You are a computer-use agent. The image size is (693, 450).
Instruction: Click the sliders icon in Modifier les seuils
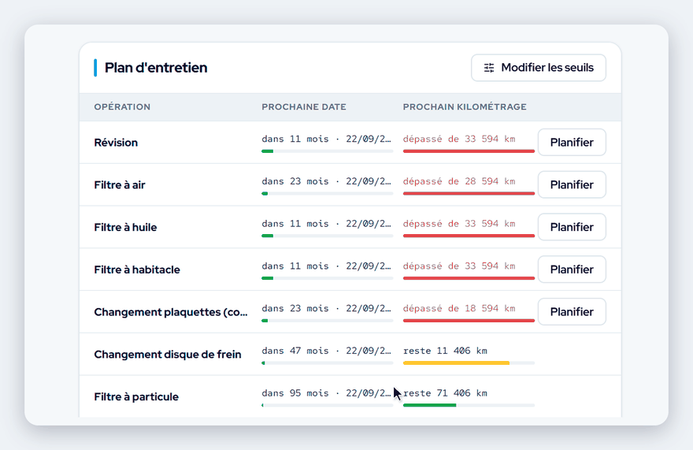[x=489, y=68]
